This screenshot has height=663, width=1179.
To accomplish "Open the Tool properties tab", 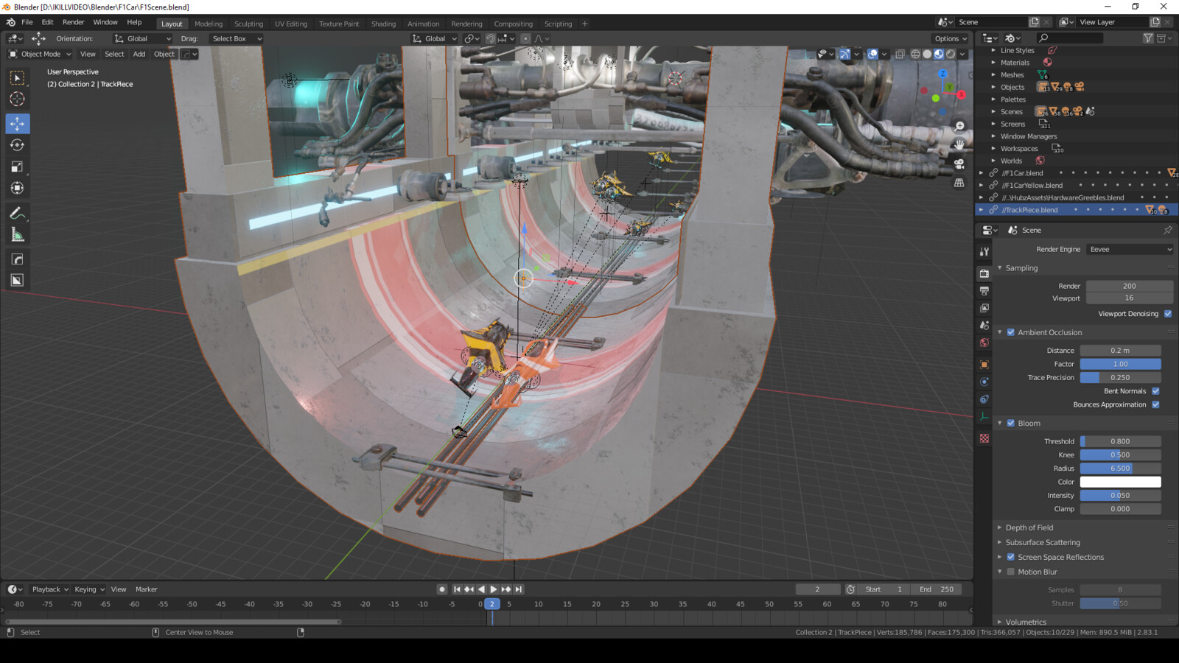I will coord(984,252).
